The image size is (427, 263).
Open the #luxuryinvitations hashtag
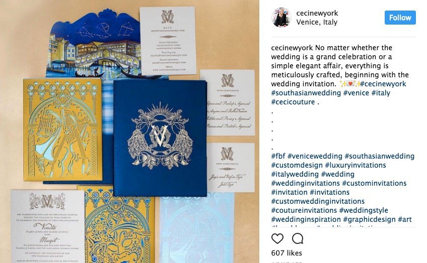[355, 165]
